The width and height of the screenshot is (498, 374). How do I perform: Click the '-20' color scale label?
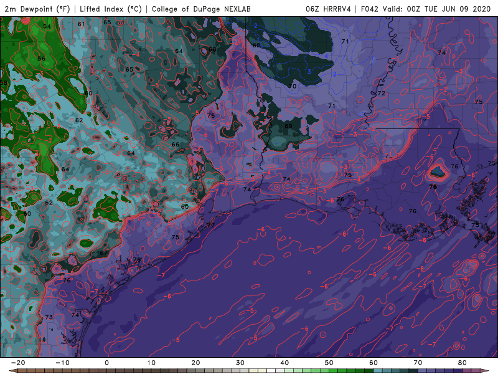(18, 363)
